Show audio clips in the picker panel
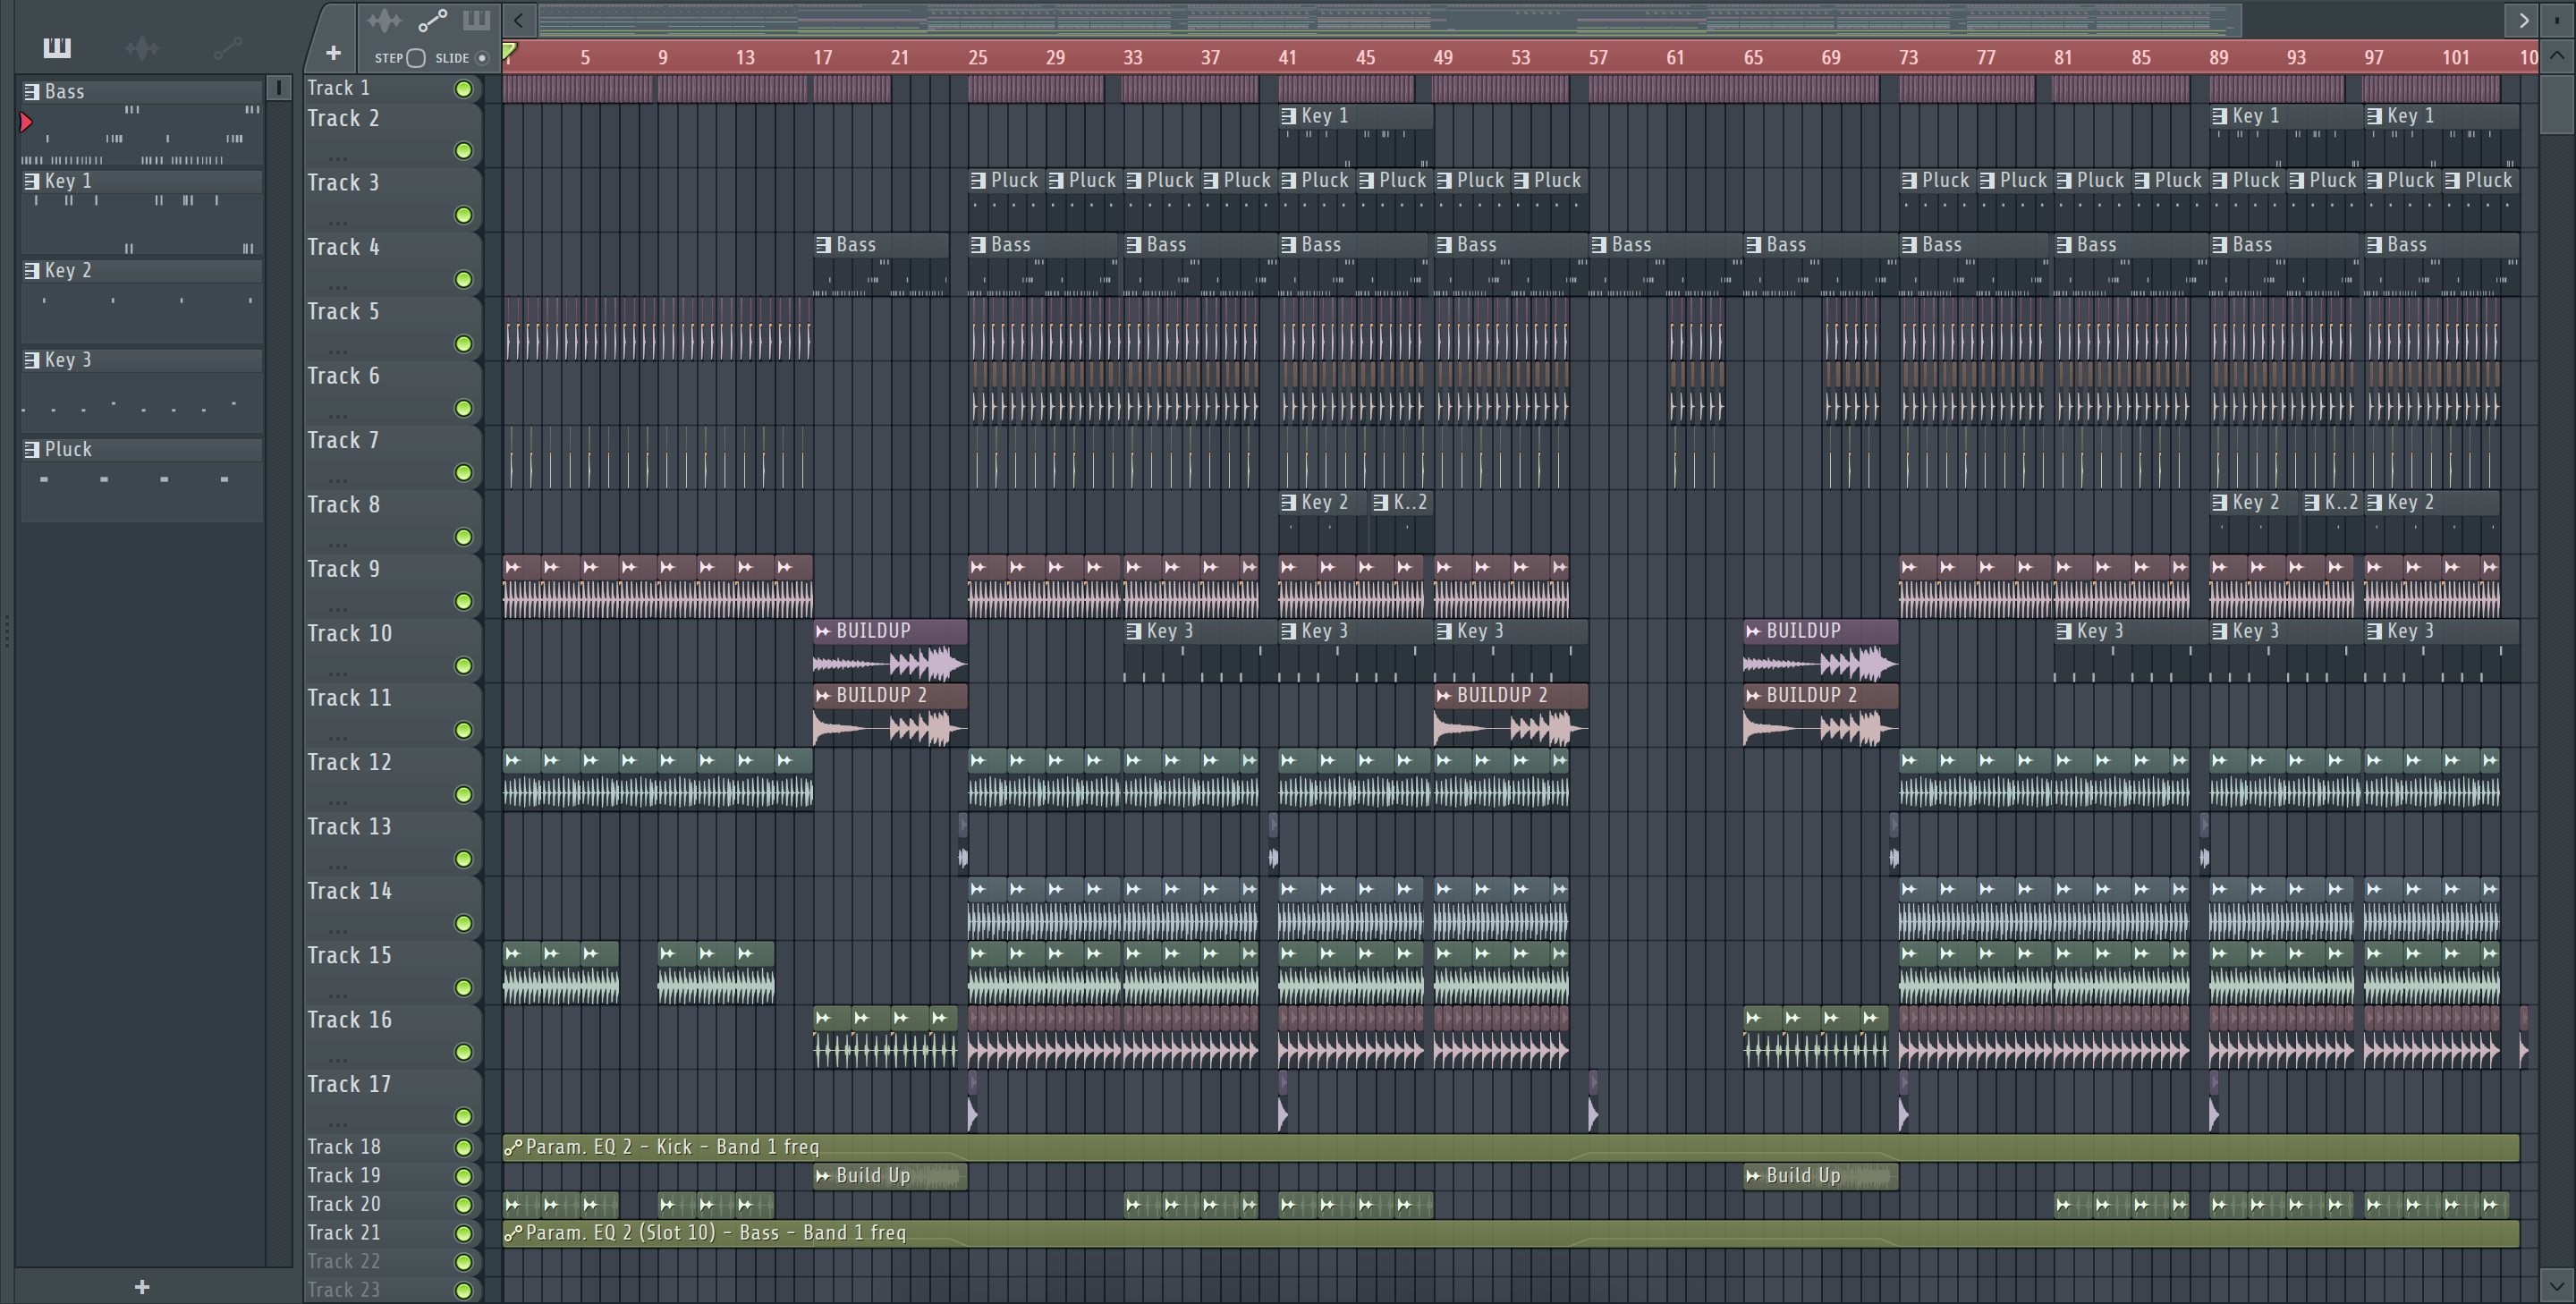 pyautogui.click(x=142, y=47)
